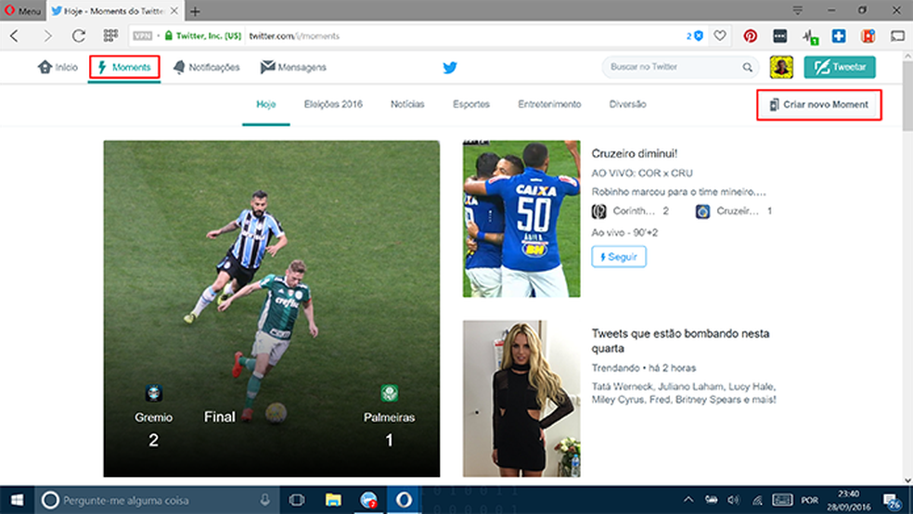Open Task View on the taskbar

point(297,500)
